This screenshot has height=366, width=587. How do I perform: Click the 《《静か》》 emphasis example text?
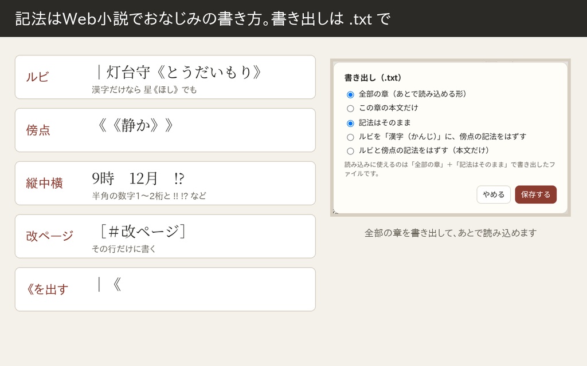[135, 125]
